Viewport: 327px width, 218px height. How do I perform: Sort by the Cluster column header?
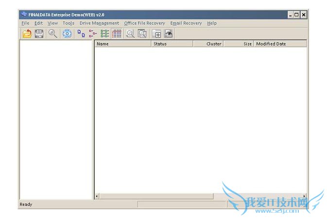(x=208, y=44)
